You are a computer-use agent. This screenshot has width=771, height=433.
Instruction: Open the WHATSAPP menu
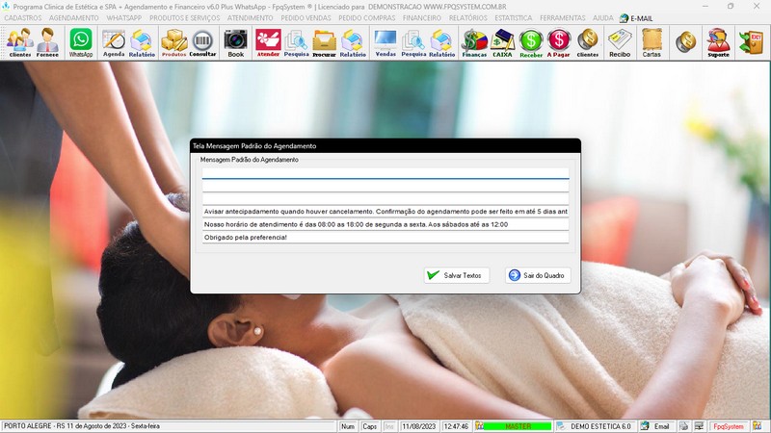124,18
